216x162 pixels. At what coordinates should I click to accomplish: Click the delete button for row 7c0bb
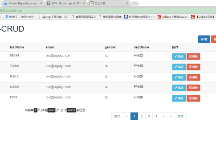[x=193, y=67]
